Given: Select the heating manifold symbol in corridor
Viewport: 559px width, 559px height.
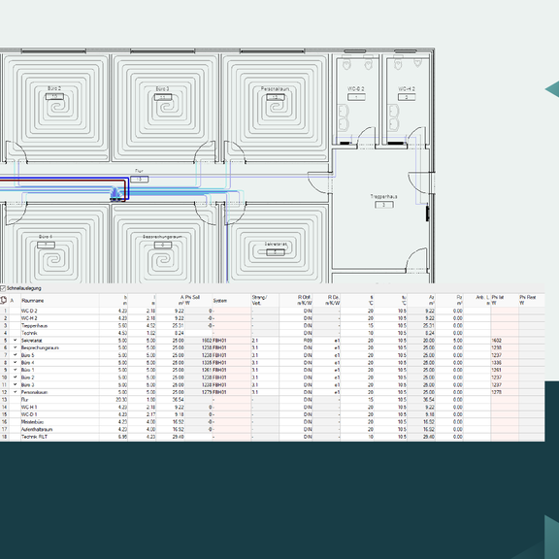Looking at the screenshot, I should pyautogui.click(x=115, y=194).
